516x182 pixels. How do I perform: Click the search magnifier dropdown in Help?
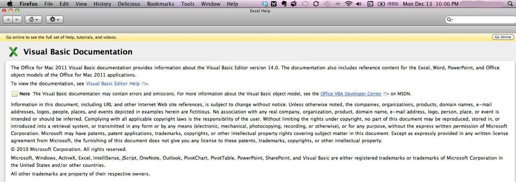[x=449, y=19]
